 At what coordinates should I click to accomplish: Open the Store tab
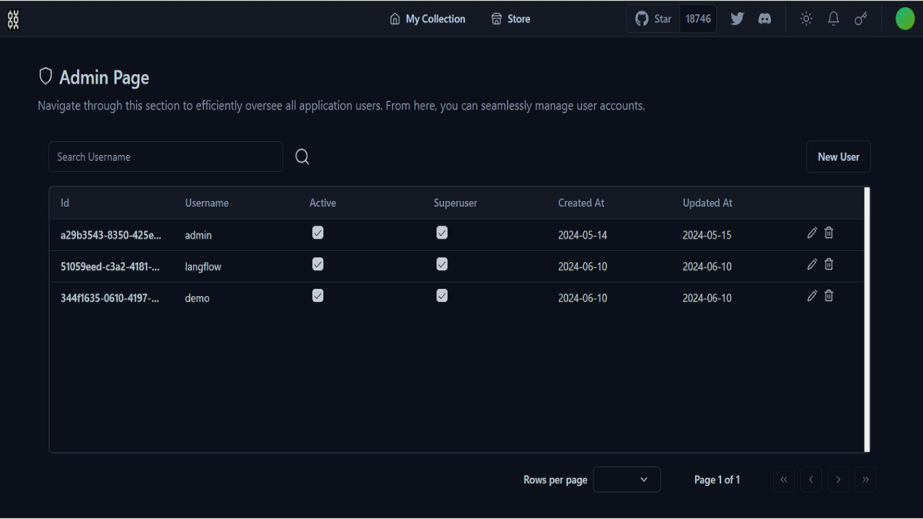(510, 19)
